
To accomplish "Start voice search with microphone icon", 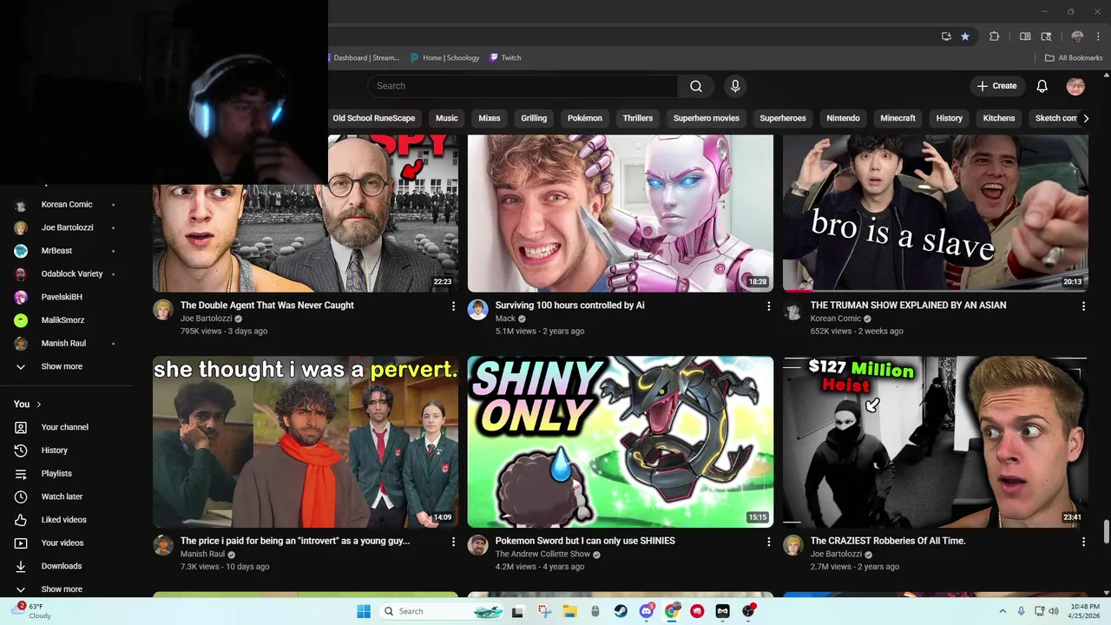I will (x=735, y=86).
